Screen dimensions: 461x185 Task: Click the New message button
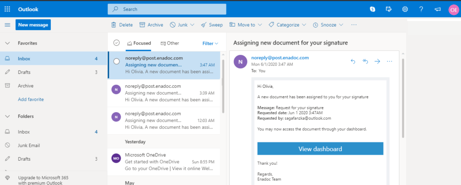(33, 25)
